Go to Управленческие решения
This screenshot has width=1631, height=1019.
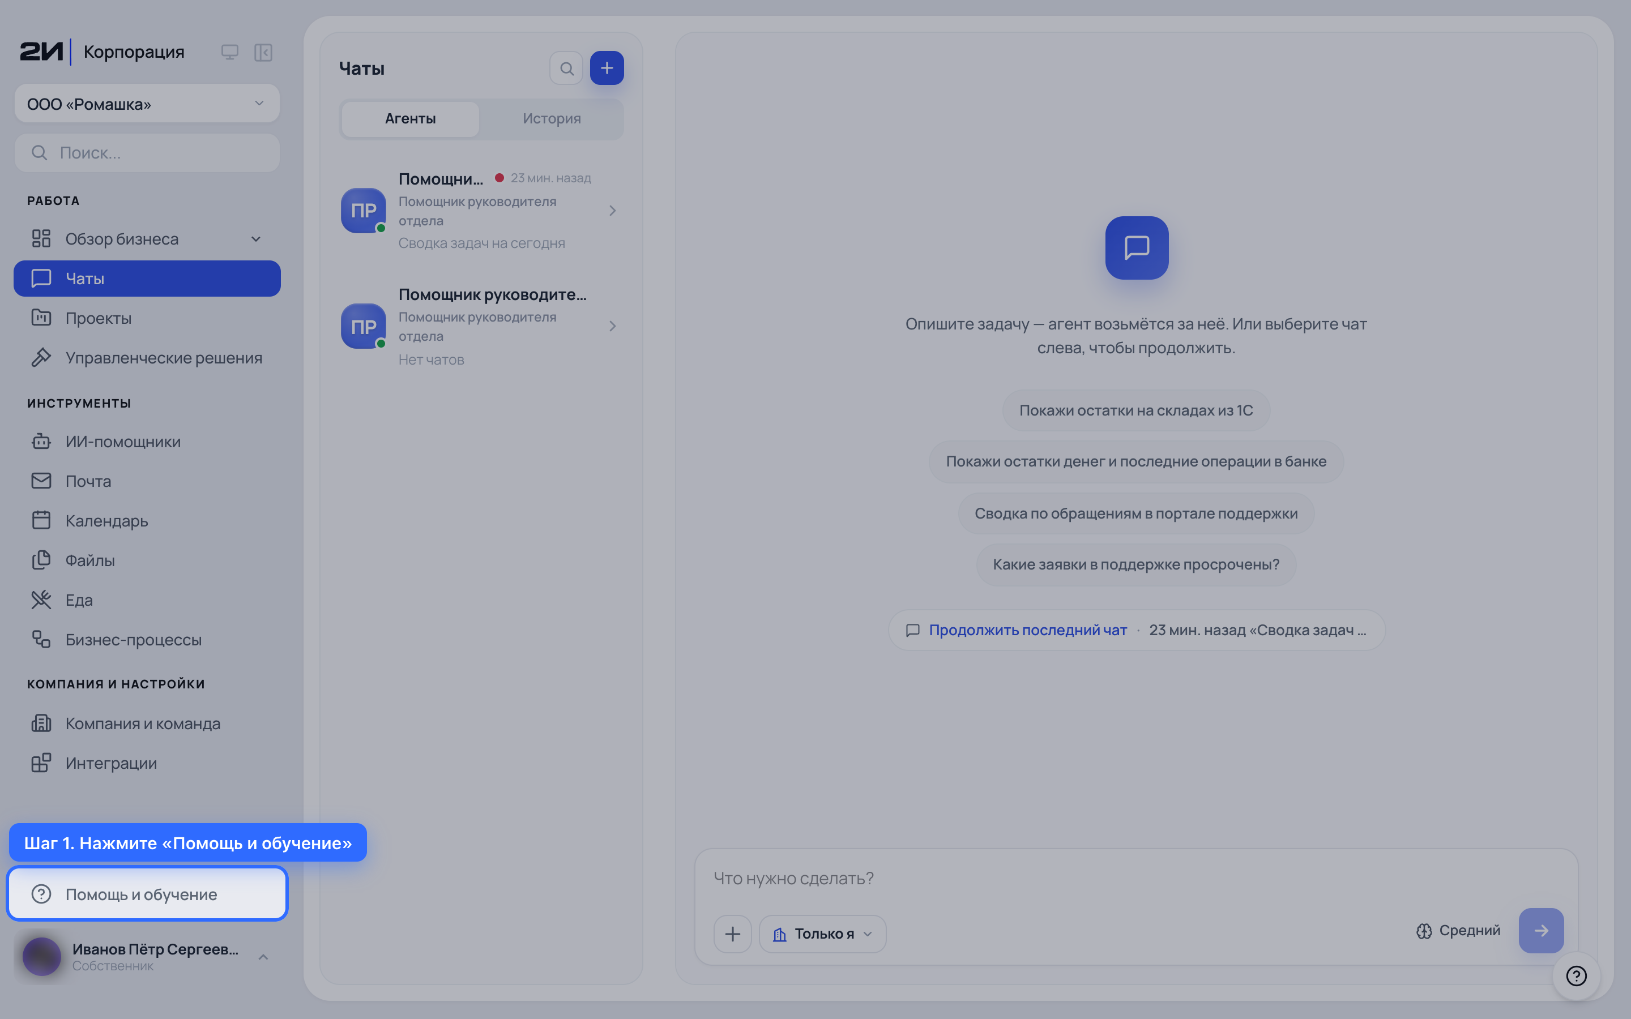coord(147,358)
